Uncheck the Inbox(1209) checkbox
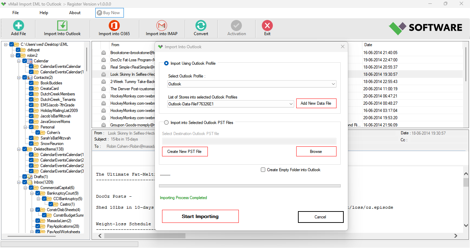 [25, 182]
